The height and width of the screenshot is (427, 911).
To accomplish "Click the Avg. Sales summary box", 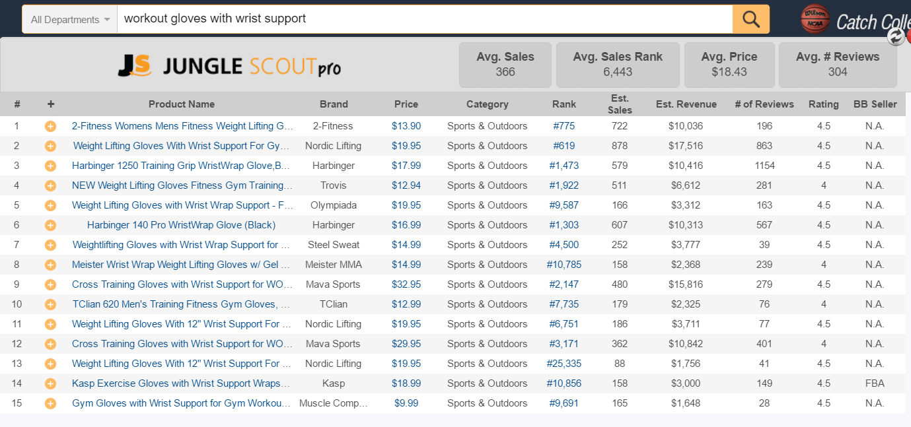I will [x=505, y=65].
